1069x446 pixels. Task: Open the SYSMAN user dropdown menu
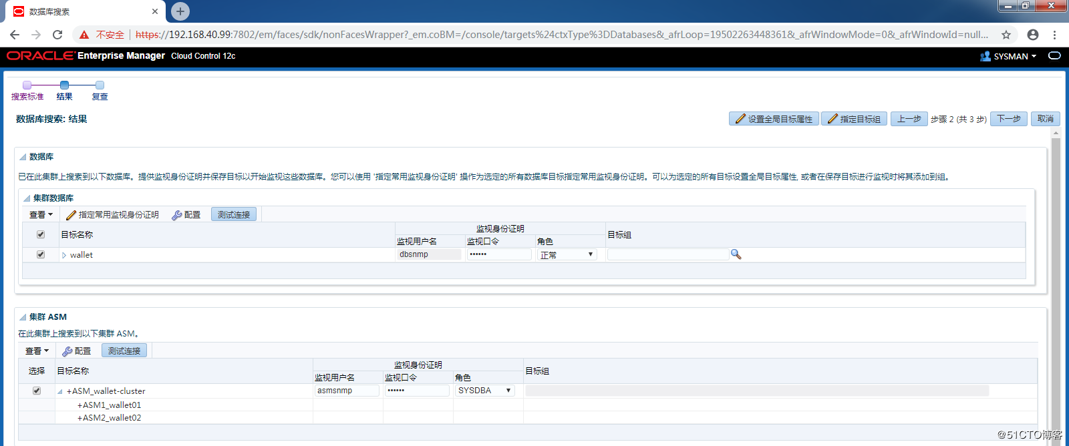[x=1015, y=56]
